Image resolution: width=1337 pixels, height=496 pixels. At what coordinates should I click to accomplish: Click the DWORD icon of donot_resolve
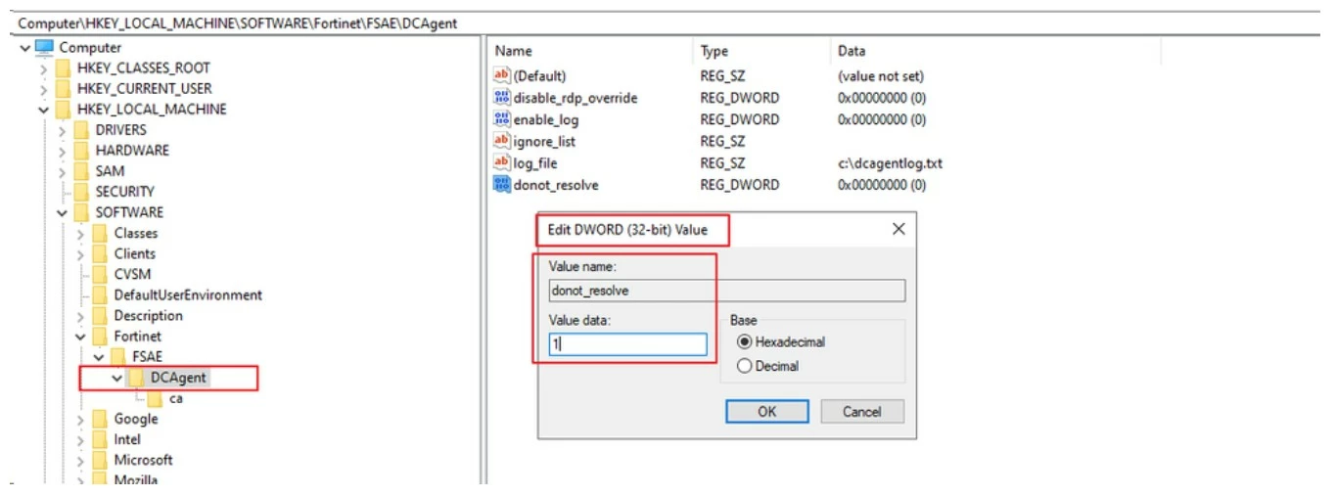coord(502,184)
